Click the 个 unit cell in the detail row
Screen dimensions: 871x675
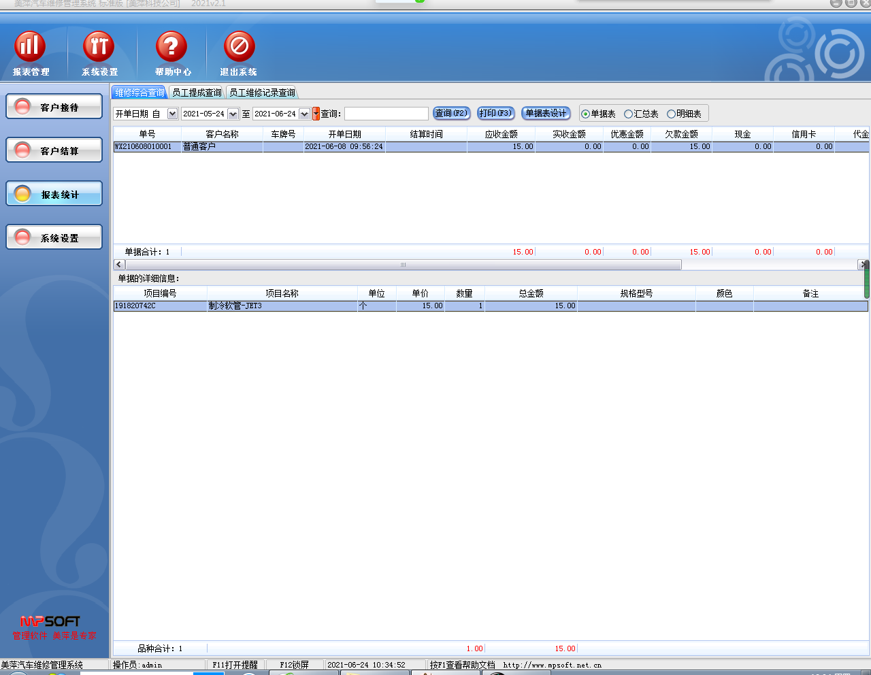coord(377,306)
